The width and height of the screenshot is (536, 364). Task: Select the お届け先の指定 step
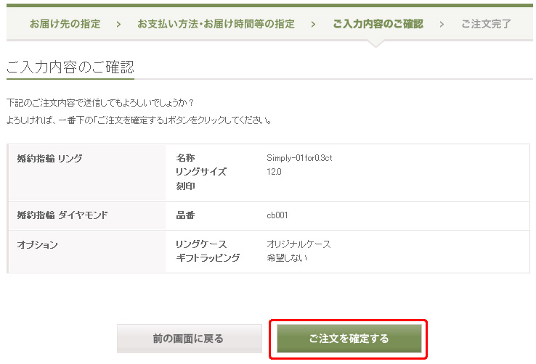click(65, 24)
